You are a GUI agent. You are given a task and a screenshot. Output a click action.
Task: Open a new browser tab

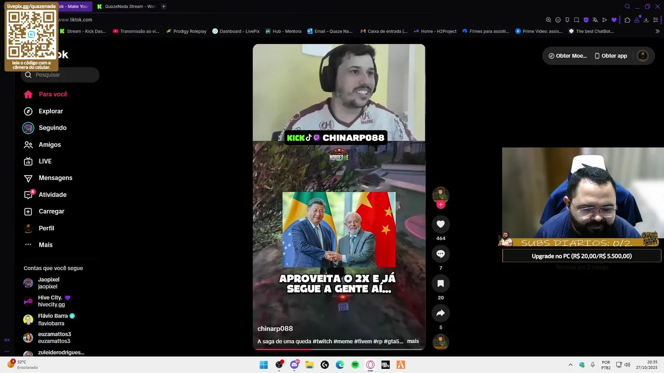pos(163,6)
